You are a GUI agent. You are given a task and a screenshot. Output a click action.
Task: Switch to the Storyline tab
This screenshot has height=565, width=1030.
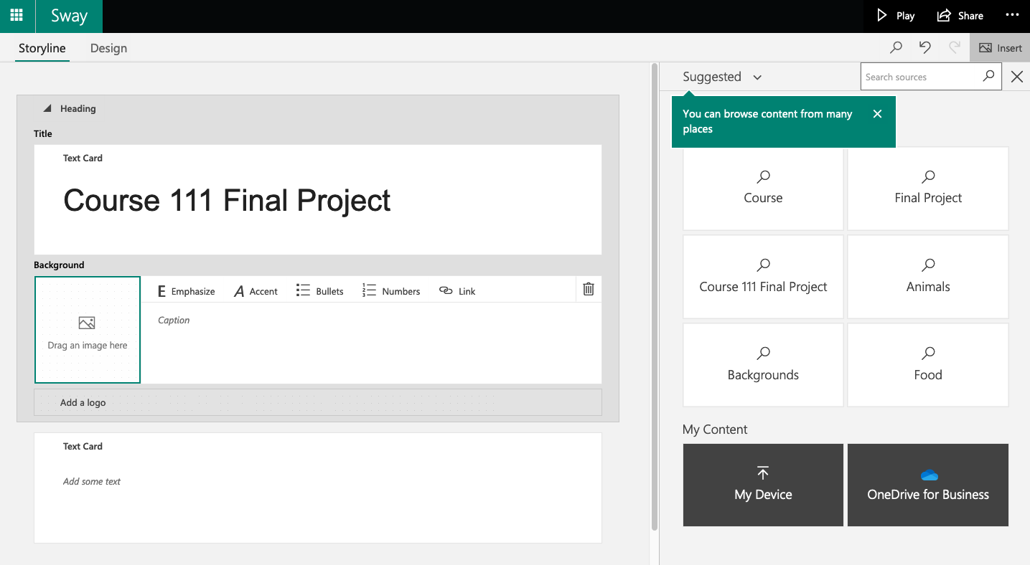point(42,48)
